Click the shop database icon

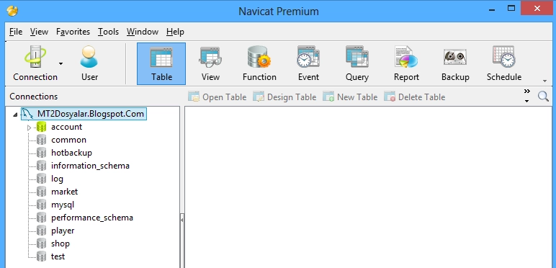(x=42, y=244)
